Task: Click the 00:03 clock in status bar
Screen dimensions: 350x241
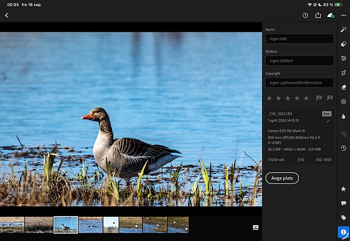Action: (13, 5)
